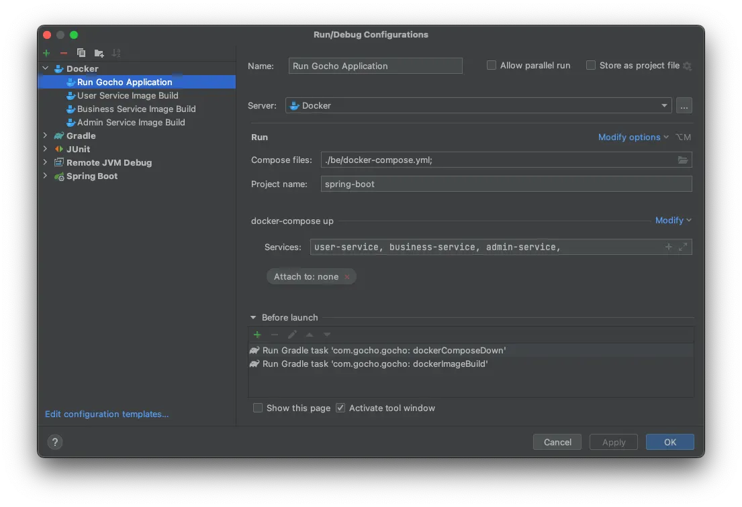742x507 pixels.
Task: Click the remove configuration minus icon
Action: [64, 53]
